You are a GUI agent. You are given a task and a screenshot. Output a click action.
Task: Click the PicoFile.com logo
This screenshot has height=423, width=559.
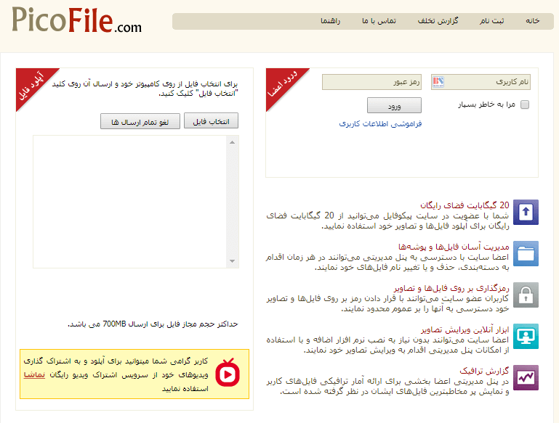[x=76, y=20]
